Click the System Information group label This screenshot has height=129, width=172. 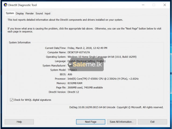pyautogui.click(x=20, y=42)
